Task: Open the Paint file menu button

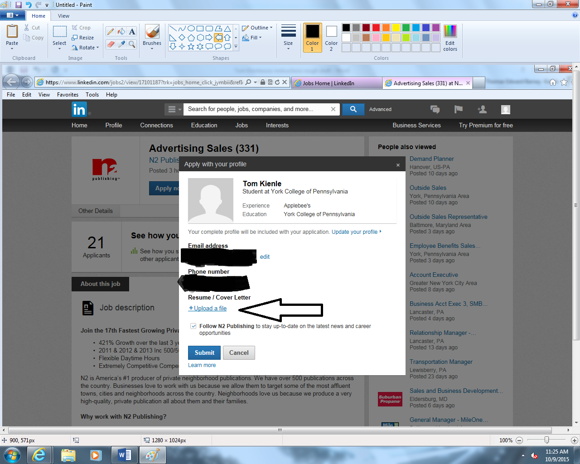Action: (x=13, y=15)
